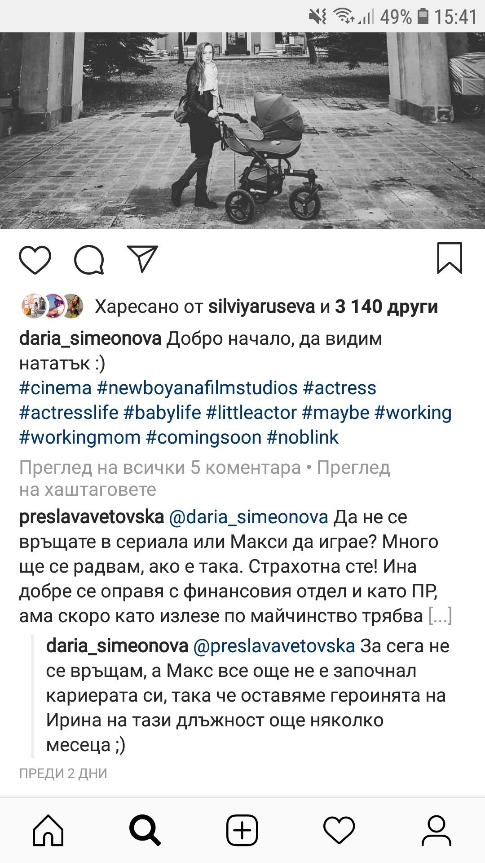Viewport: 485px width, 863px height.
Task: Like the post with heart icon
Action: tap(35, 260)
